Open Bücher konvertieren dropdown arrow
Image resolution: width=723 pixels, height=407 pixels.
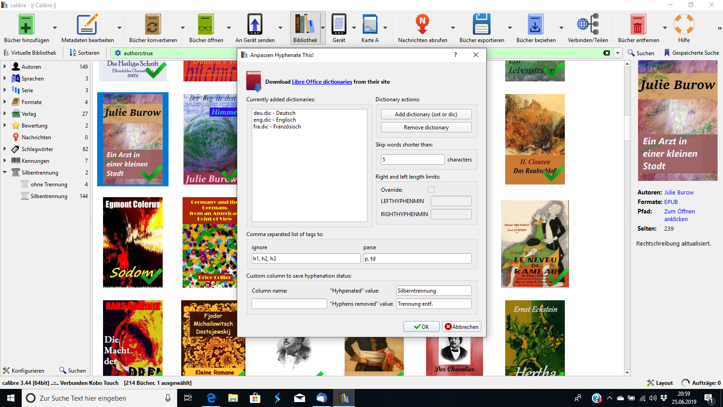tap(183, 28)
